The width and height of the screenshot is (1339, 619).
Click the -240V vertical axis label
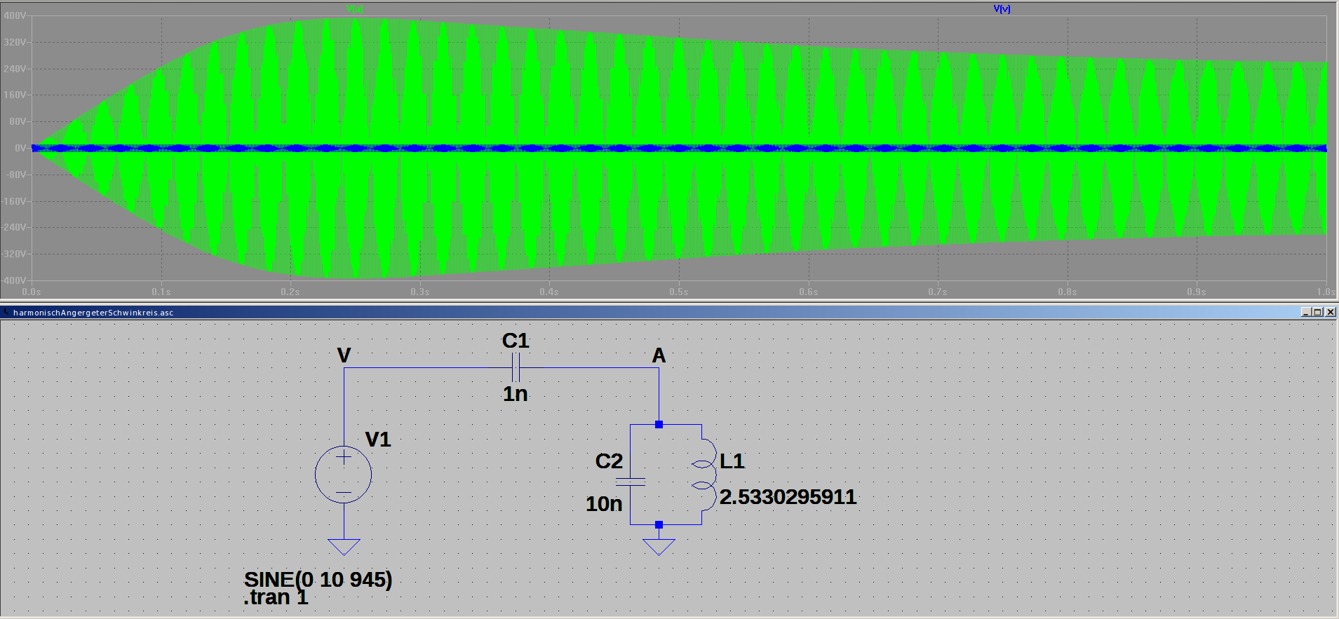(x=13, y=227)
